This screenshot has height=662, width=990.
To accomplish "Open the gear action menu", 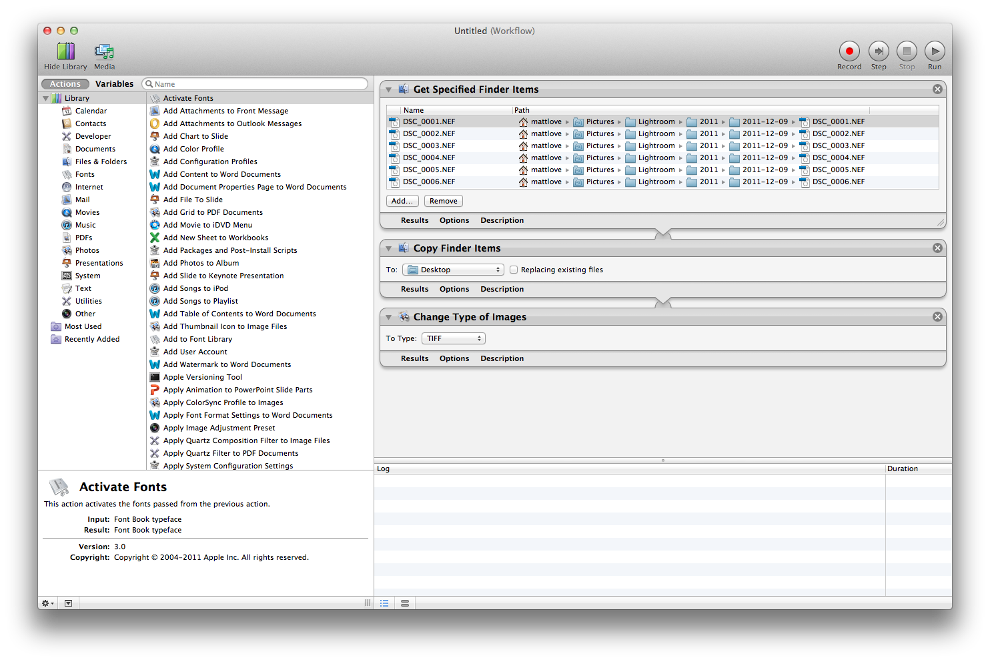I will (48, 603).
